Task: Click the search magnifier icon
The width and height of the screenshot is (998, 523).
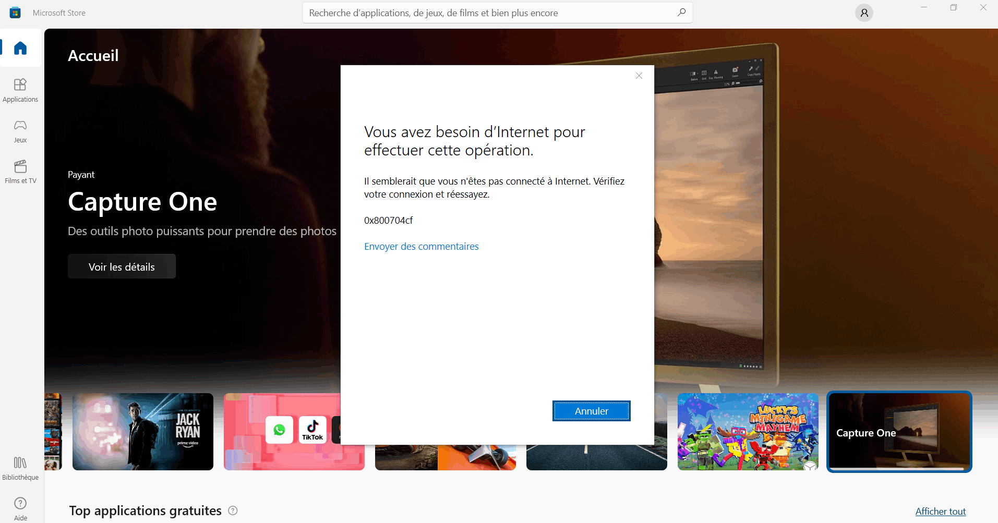Action: coord(681,13)
